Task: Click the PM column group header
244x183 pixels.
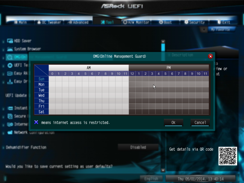Action: [x=169, y=68]
